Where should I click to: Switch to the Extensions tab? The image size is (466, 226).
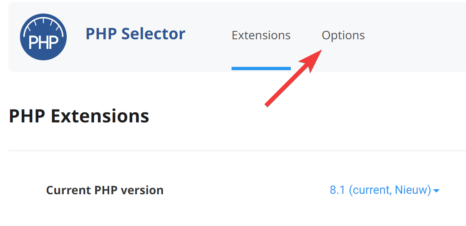(x=261, y=36)
